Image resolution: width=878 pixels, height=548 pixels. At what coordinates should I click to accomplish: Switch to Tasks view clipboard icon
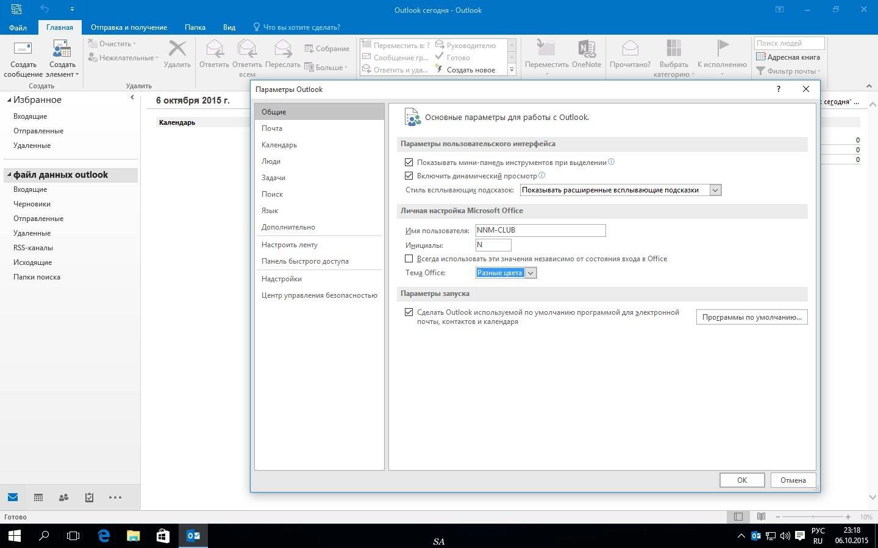point(89,497)
